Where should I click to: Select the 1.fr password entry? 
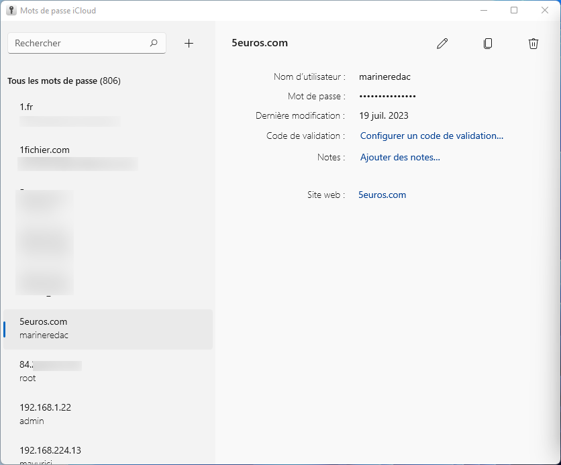click(x=107, y=115)
